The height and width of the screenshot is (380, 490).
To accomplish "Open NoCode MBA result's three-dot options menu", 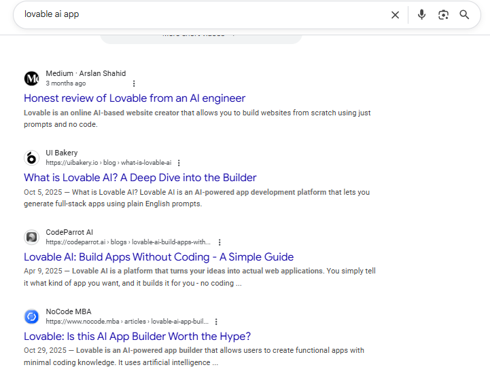I will pyautogui.click(x=216, y=322).
